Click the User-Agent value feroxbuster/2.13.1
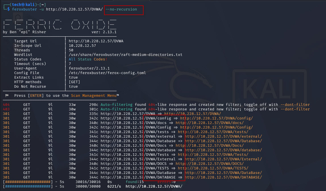This screenshot has width=326, height=191. click(89, 68)
